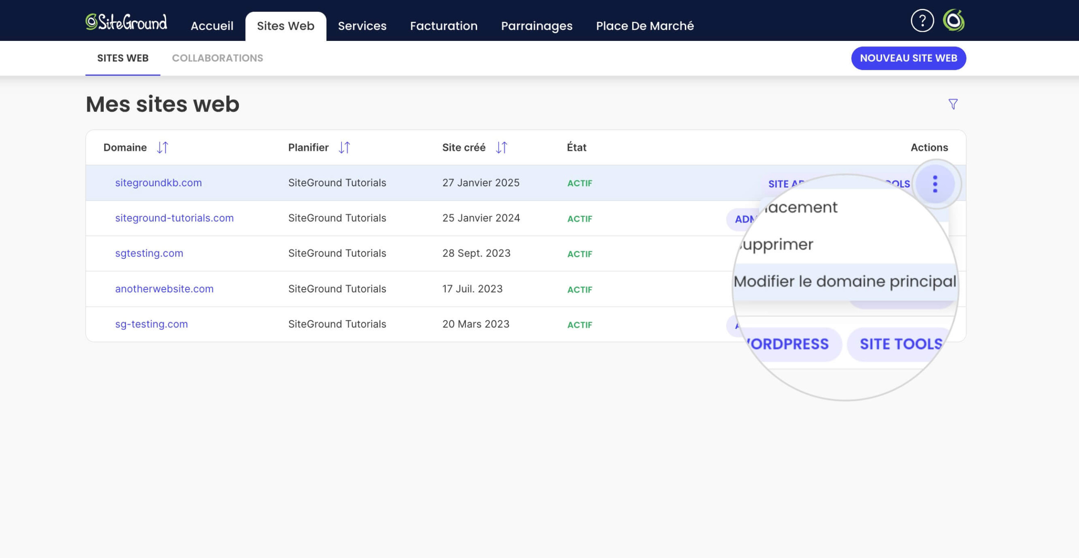This screenshot has height=558, width=1079.
Task: Click the 25 Janvier 2024 date cell
Action: [x=481, y=218]
